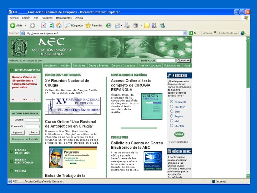Open the Mail button dropdown arrow
Viewport: 257px width, 193px height.
122,25
